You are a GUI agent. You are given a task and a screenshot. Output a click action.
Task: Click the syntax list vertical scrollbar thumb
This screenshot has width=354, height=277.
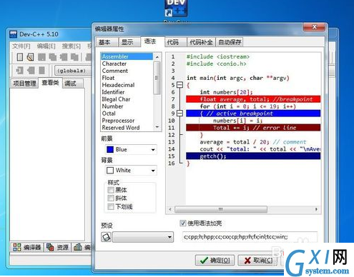[x=157, y=78]
